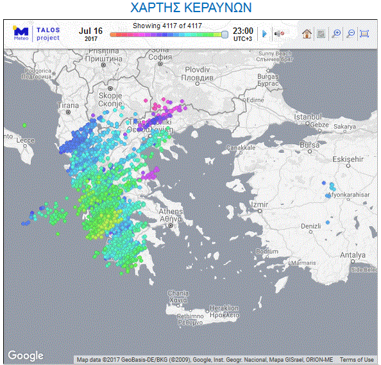Switch map type with the gray square icon
The image size is (381, 365).
321,34
